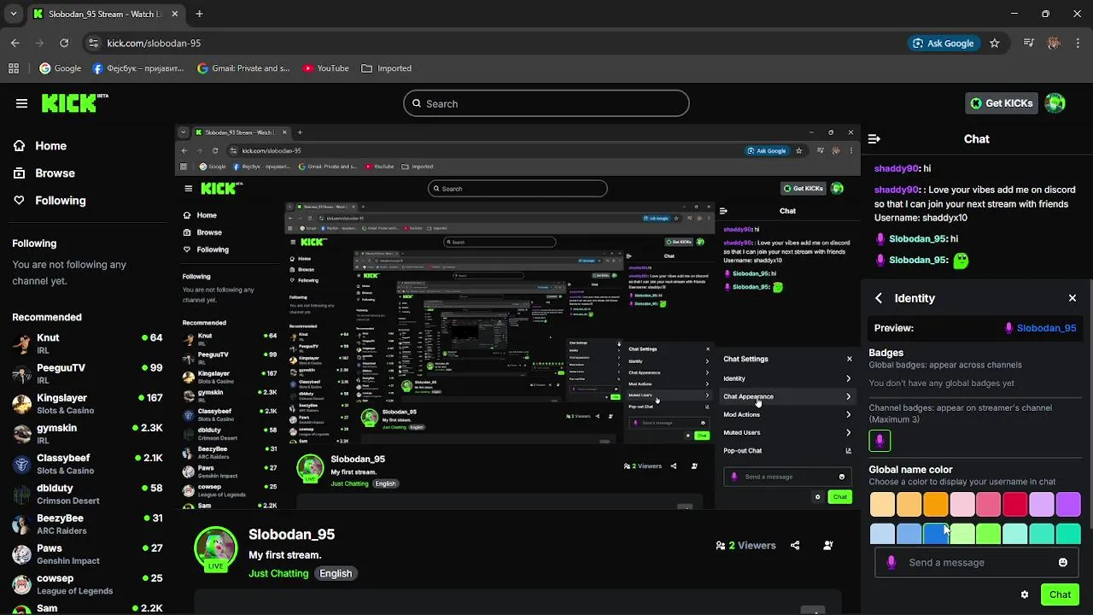Open the Imported bookmarks folder
This screenshot has width=1093, height=615.
click(386, 68)
